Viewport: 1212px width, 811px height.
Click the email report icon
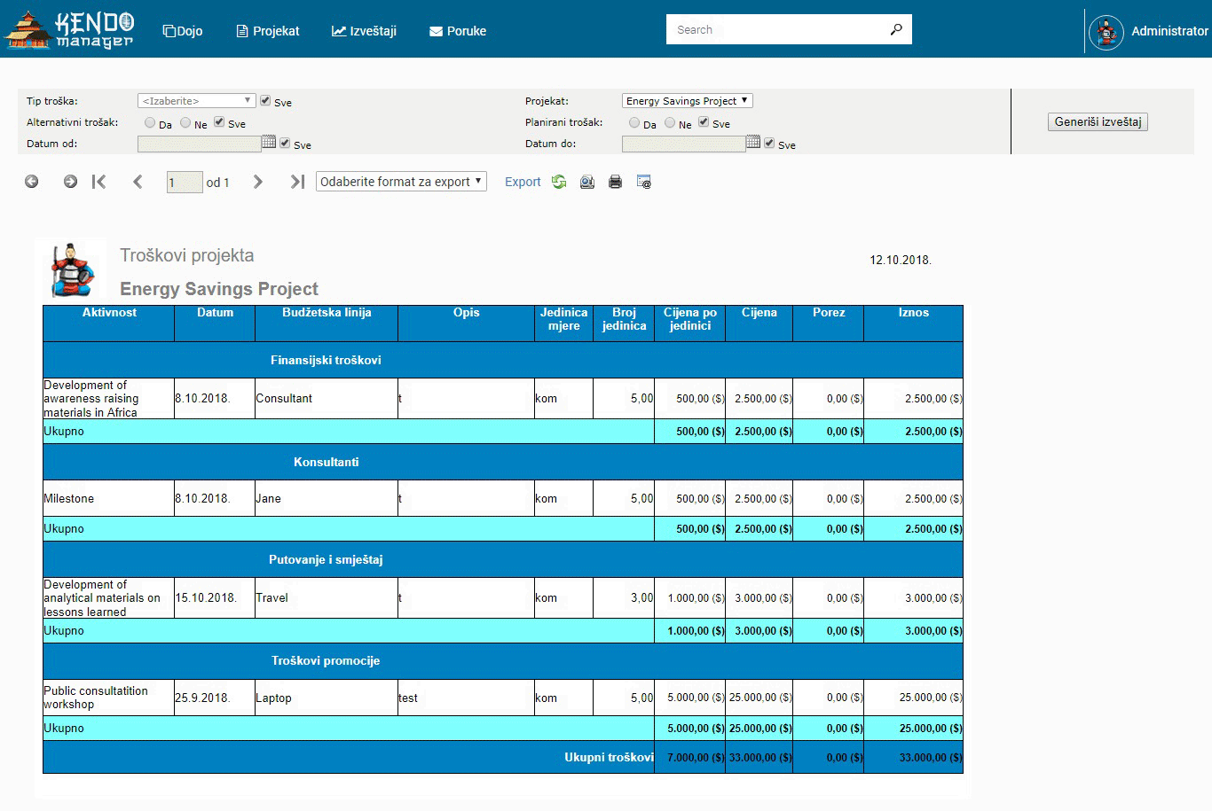point(644,182)
